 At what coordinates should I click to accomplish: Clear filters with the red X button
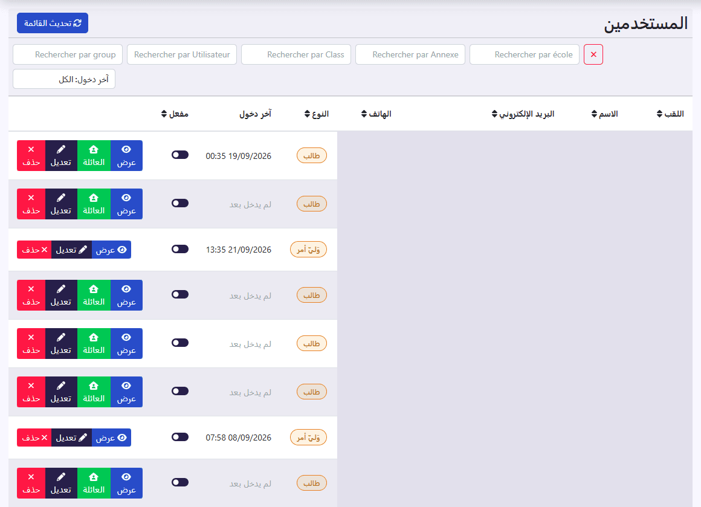coord(593,54)
